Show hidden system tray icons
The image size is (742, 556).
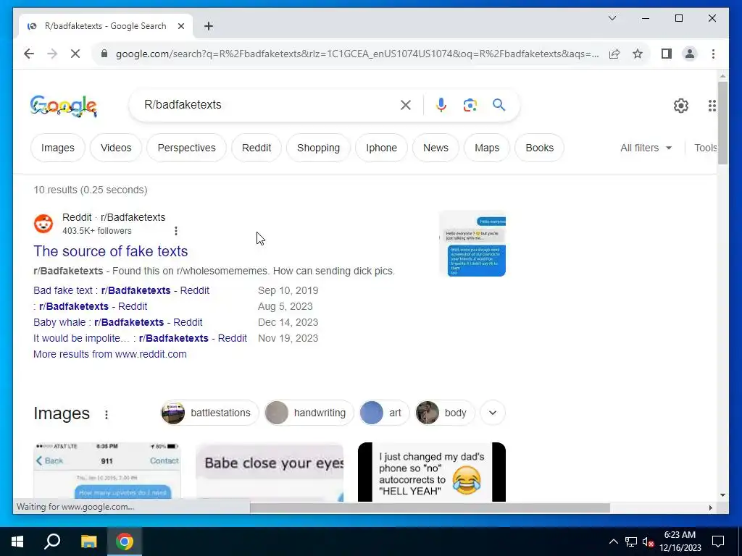pos(613,542)
